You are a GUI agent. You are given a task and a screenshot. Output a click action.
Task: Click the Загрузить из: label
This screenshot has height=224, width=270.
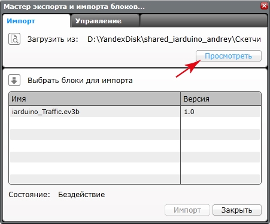53,39
